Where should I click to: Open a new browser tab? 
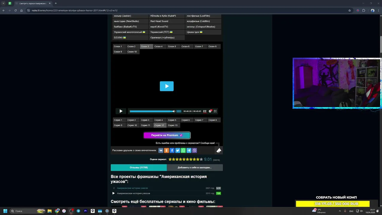[x=56, y=3]
